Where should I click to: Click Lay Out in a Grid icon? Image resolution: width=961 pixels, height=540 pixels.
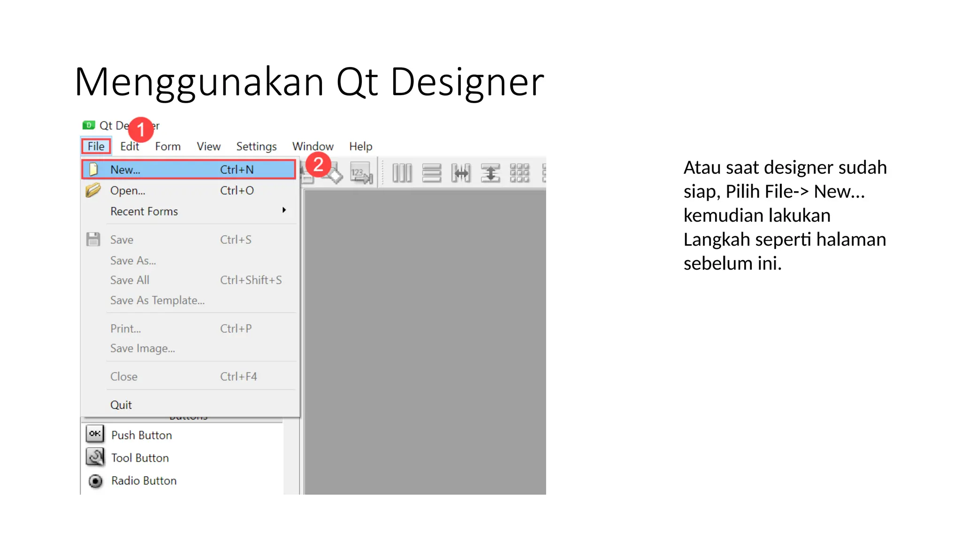(519, 173)
